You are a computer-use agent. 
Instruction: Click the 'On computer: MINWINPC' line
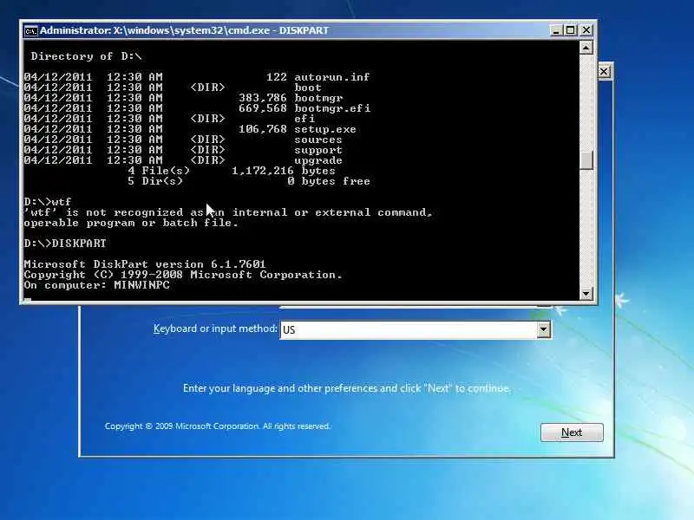(x=96, y=285)
